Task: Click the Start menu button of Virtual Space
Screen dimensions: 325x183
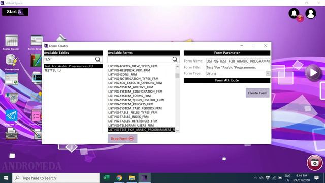Action: [15, 12]
